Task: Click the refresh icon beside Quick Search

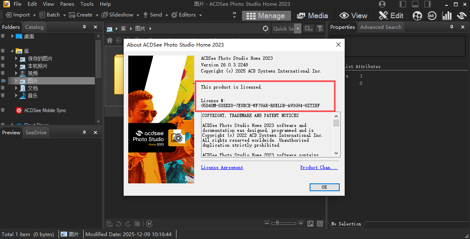Action: (266, 28)
